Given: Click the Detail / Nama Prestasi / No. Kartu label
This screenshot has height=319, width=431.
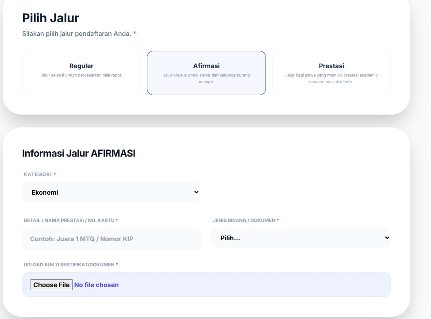Looking at the screenshot, I should (69, 220).
